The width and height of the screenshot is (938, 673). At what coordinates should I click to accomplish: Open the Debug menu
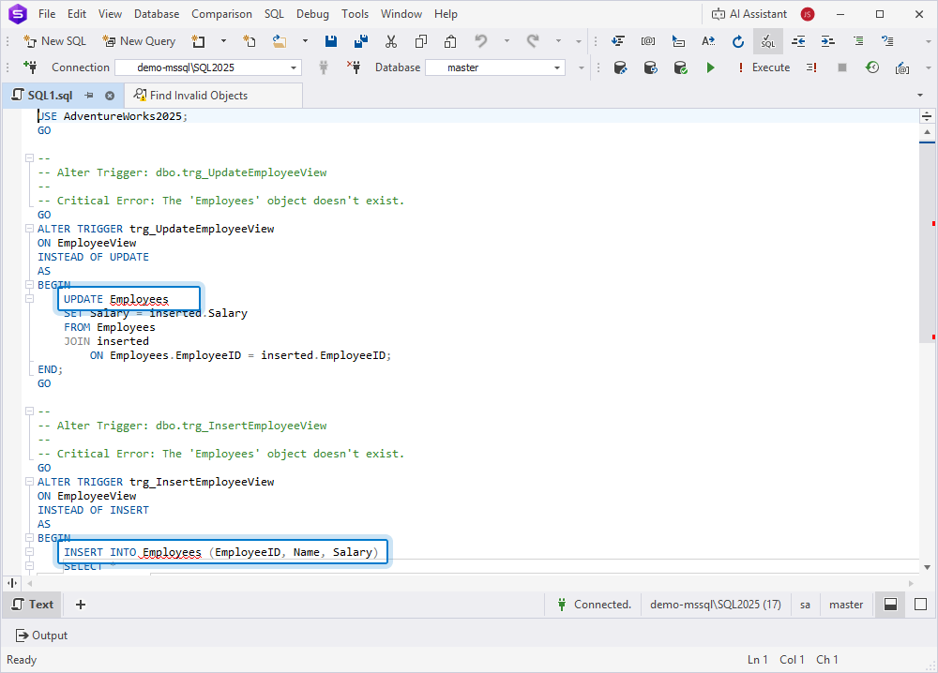point(312,14)
